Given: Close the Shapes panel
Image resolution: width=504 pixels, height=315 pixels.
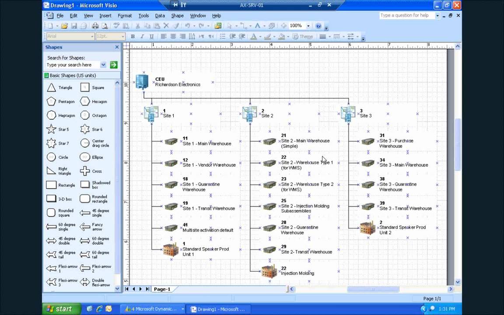Looking at the screenshot, I should click(x=117, y=47).
